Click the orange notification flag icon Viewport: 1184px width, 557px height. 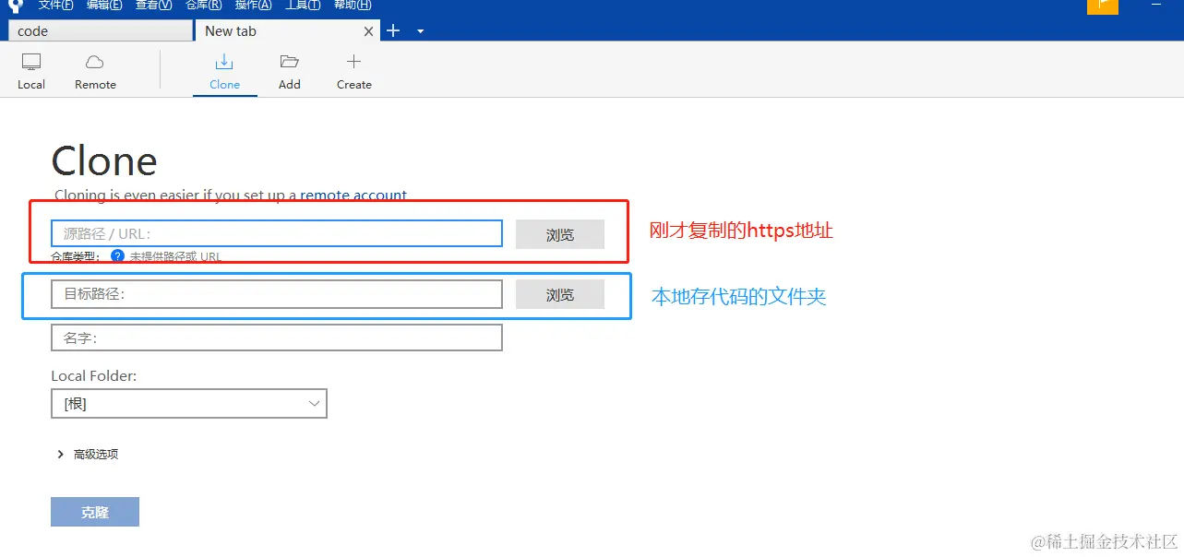click(x=1102, y=6)
